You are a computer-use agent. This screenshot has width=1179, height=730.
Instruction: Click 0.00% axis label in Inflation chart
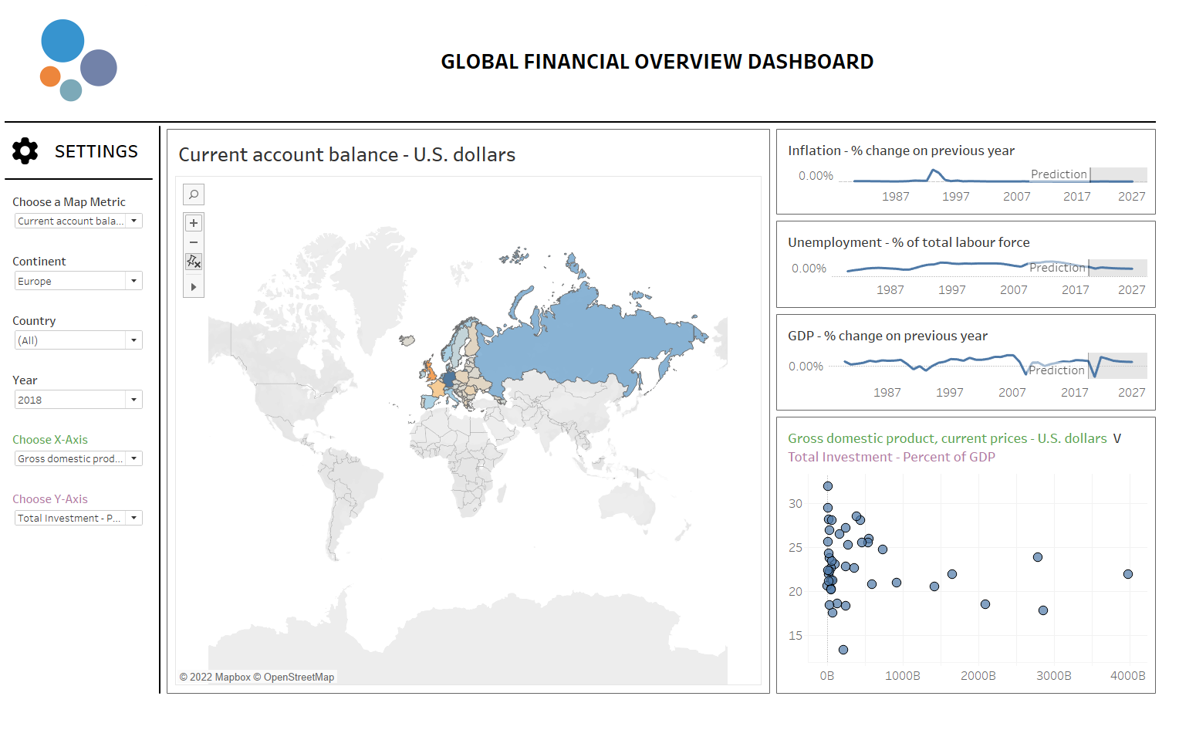[816, 176]
